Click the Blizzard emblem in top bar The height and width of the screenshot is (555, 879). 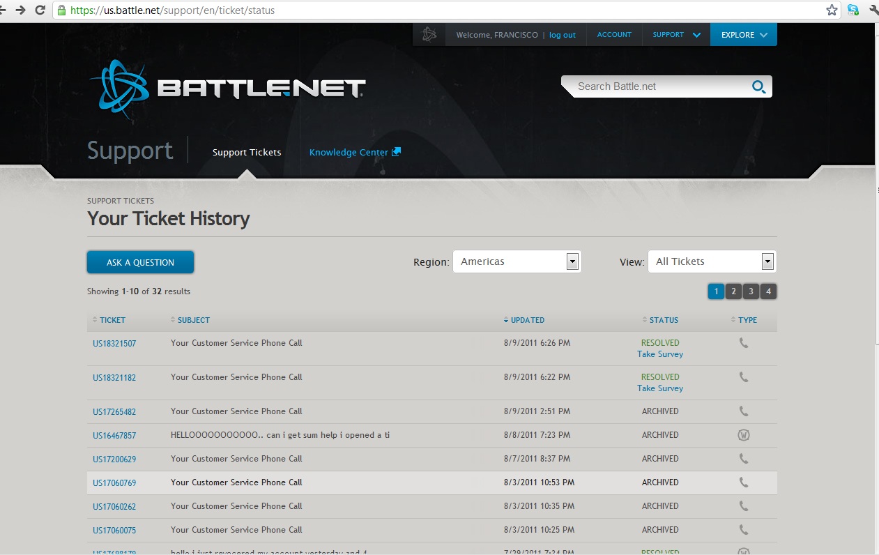click(x=429, y=35)
